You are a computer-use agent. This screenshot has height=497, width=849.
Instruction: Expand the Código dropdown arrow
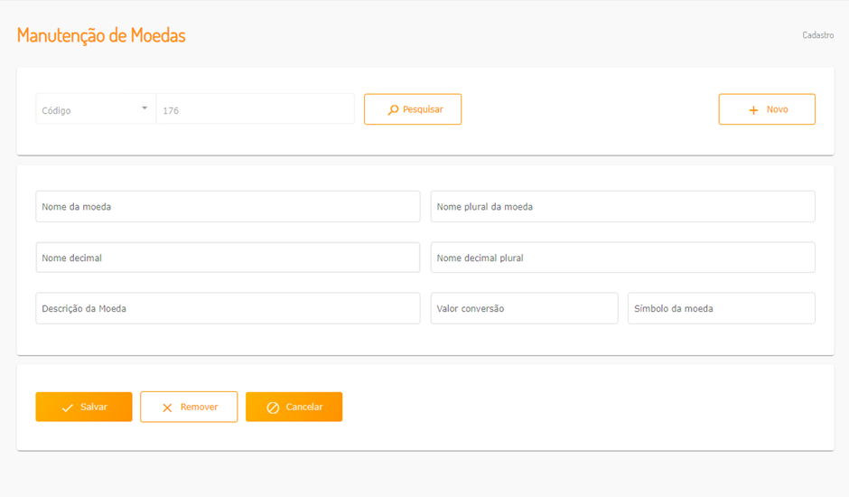[145, 108]
